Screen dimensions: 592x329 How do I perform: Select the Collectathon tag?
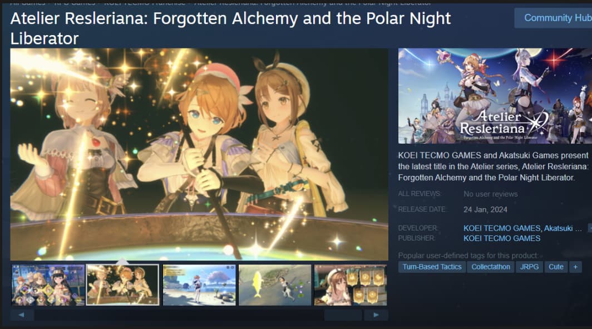(490, 267)
